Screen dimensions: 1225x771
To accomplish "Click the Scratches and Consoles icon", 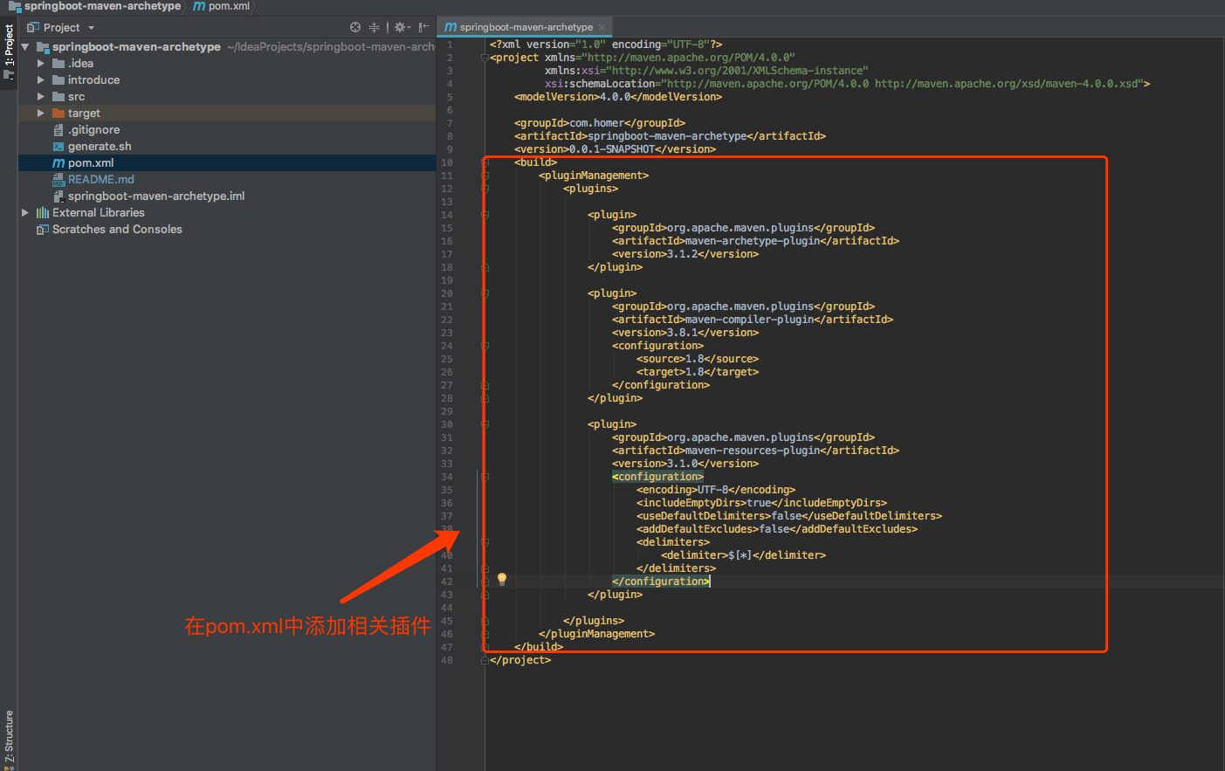I will [42, 230].
